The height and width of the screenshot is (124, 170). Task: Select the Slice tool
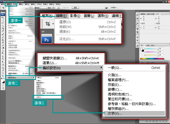click(3, 31)
